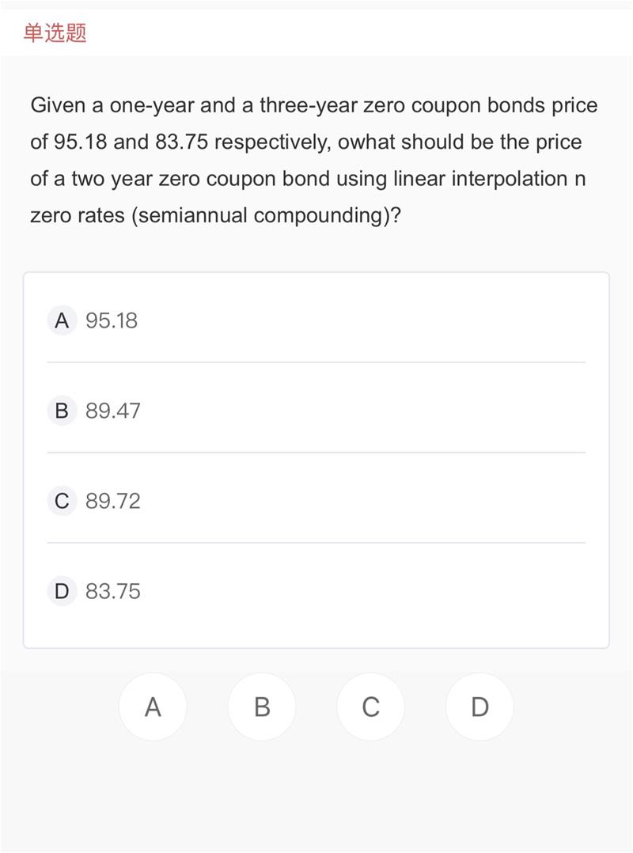
Task: Select option D with value 83.75
Action: [316, 591]
